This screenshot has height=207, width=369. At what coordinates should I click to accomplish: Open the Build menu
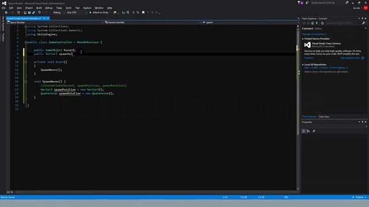39,7
